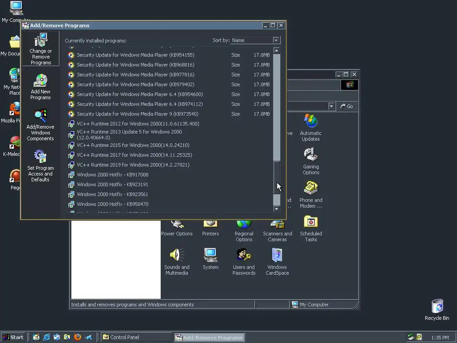Maximize the Add/Remove Programs window
The height and width of the screenshot is (343, 457).
(273, 25)
